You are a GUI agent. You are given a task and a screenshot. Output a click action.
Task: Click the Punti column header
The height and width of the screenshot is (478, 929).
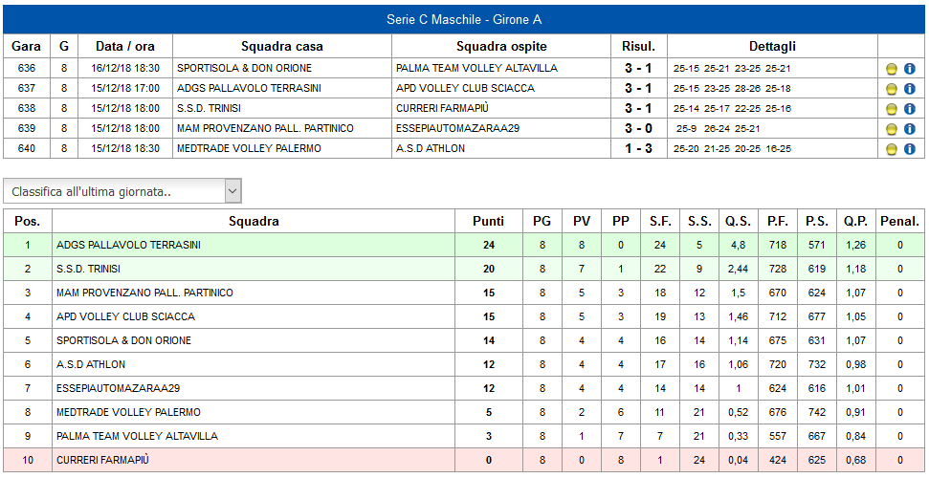click(489, 222)
